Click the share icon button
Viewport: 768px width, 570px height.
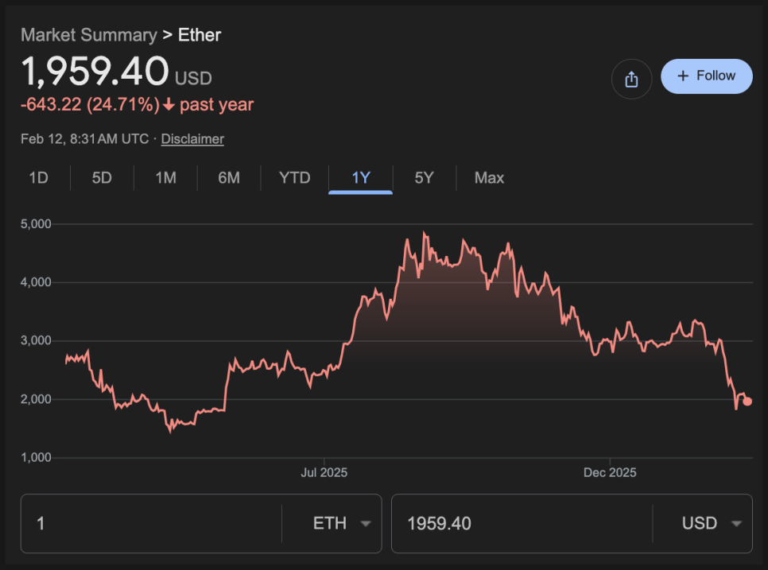coord(631,79)
